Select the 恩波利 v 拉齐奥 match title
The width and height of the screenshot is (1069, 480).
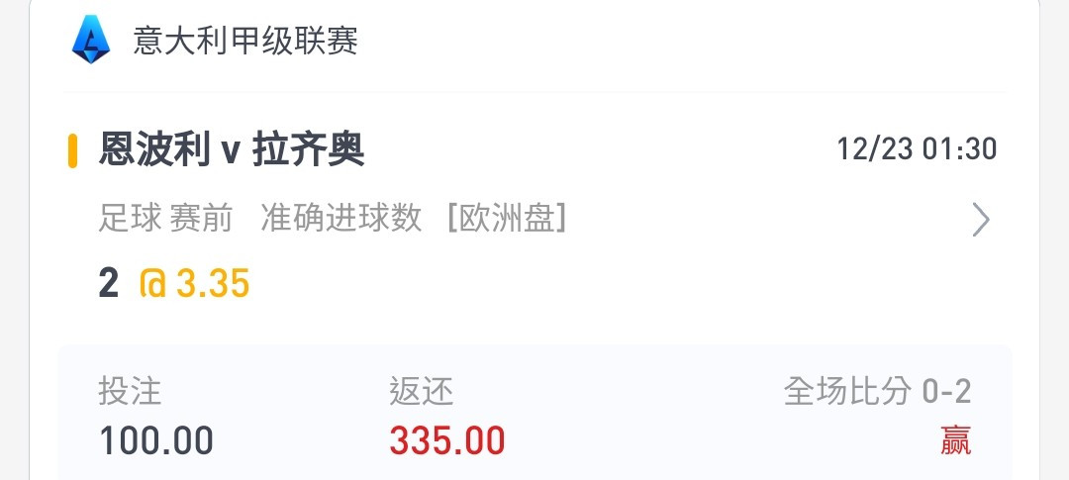pyautogui.click(x=232, y=150)
